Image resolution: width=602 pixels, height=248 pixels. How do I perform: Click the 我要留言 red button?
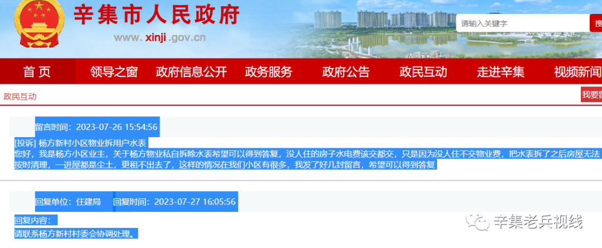click(x=591, y=94)
